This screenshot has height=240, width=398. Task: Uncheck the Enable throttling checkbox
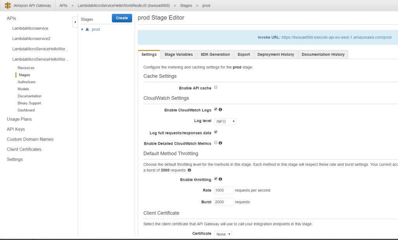click(x=216, y=179)
